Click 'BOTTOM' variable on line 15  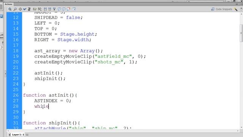click(43, 34)
